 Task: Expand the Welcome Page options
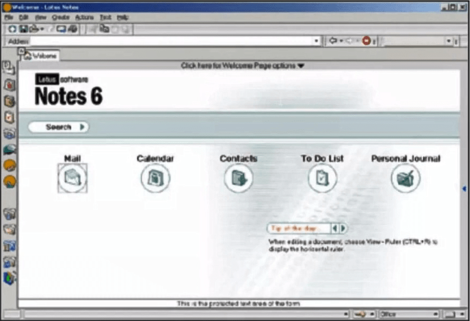[243, 66]
